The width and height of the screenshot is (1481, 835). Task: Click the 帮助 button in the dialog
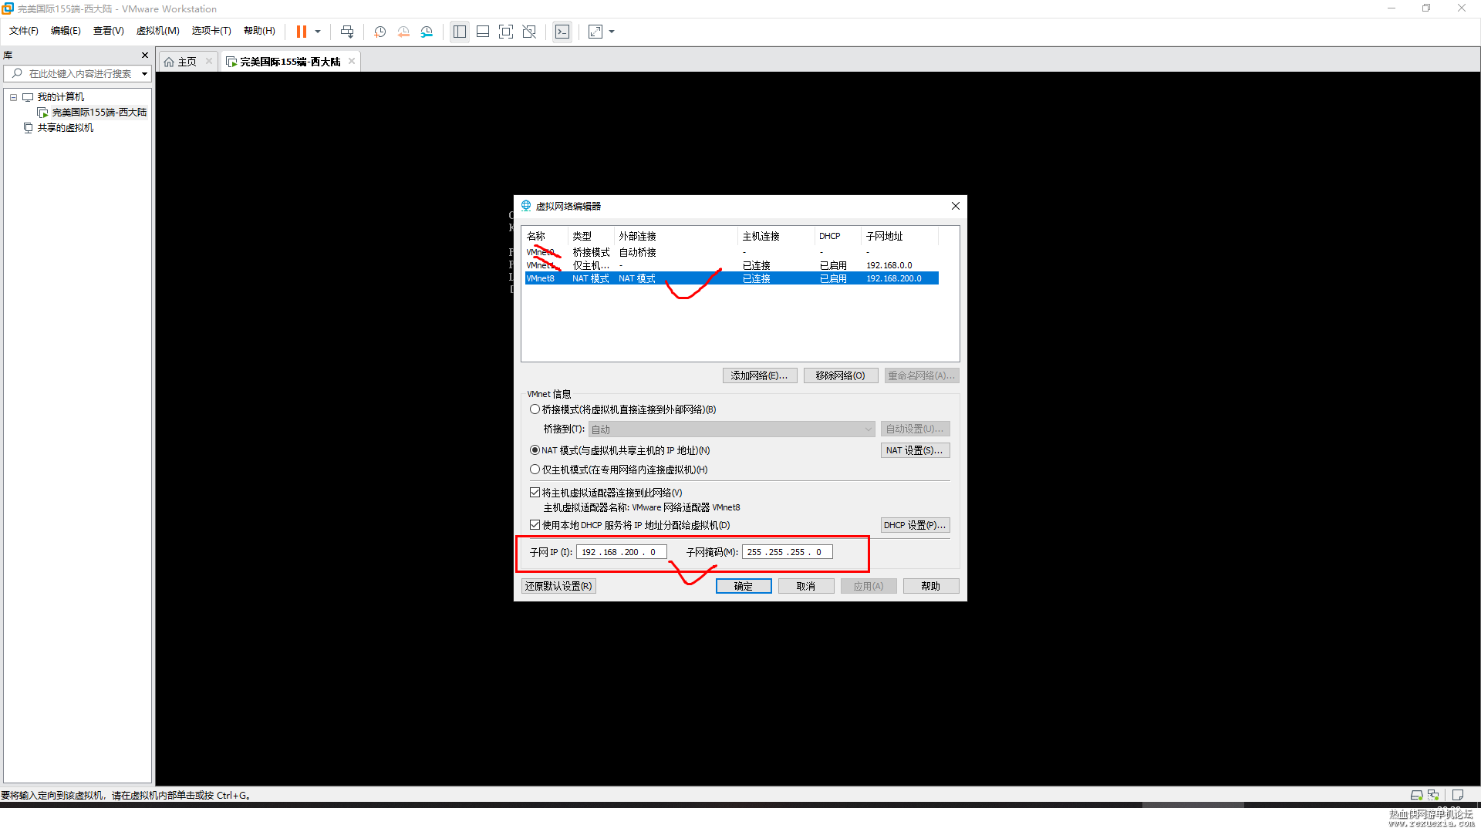(931, 587)
